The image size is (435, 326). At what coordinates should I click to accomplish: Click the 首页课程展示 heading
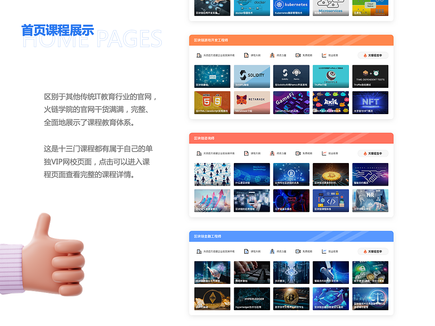tap(58, 30)
